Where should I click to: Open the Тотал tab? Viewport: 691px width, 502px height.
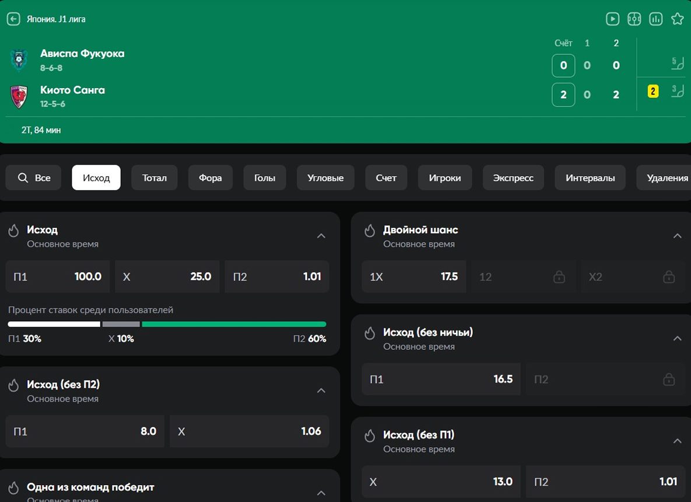point(154,177)
